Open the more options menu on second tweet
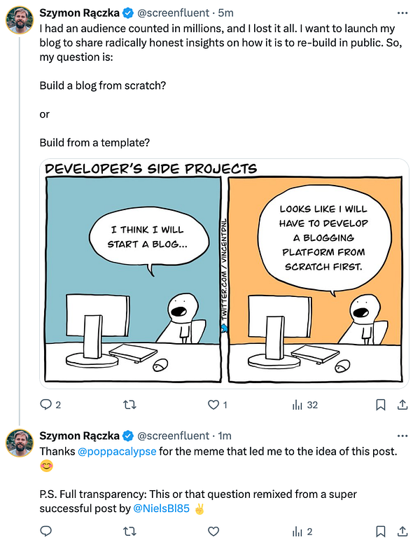The width and height of the screenshot is (420, 547). point(402,436)
